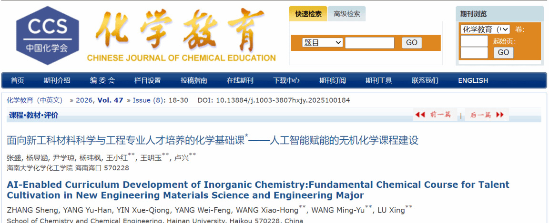Click the 卷 volume input field

point(474,41)
